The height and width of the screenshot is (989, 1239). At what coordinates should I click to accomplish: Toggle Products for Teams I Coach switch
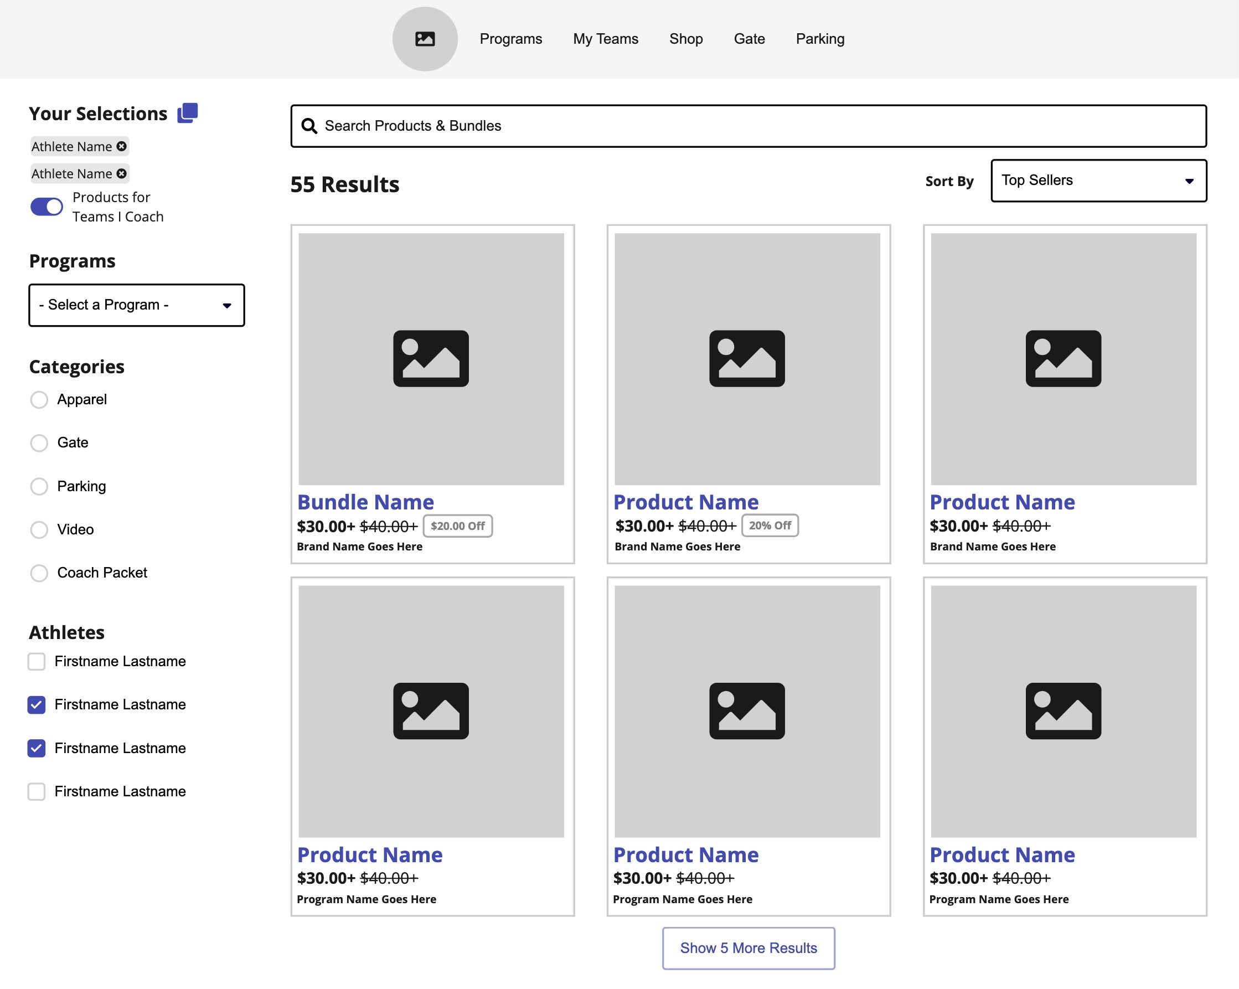point(47,207)
